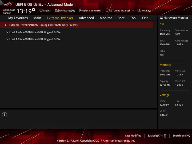Launch EZ Tuning Wizard lightbulb icon
Screen dimensions: 192x144
[107, 10]
